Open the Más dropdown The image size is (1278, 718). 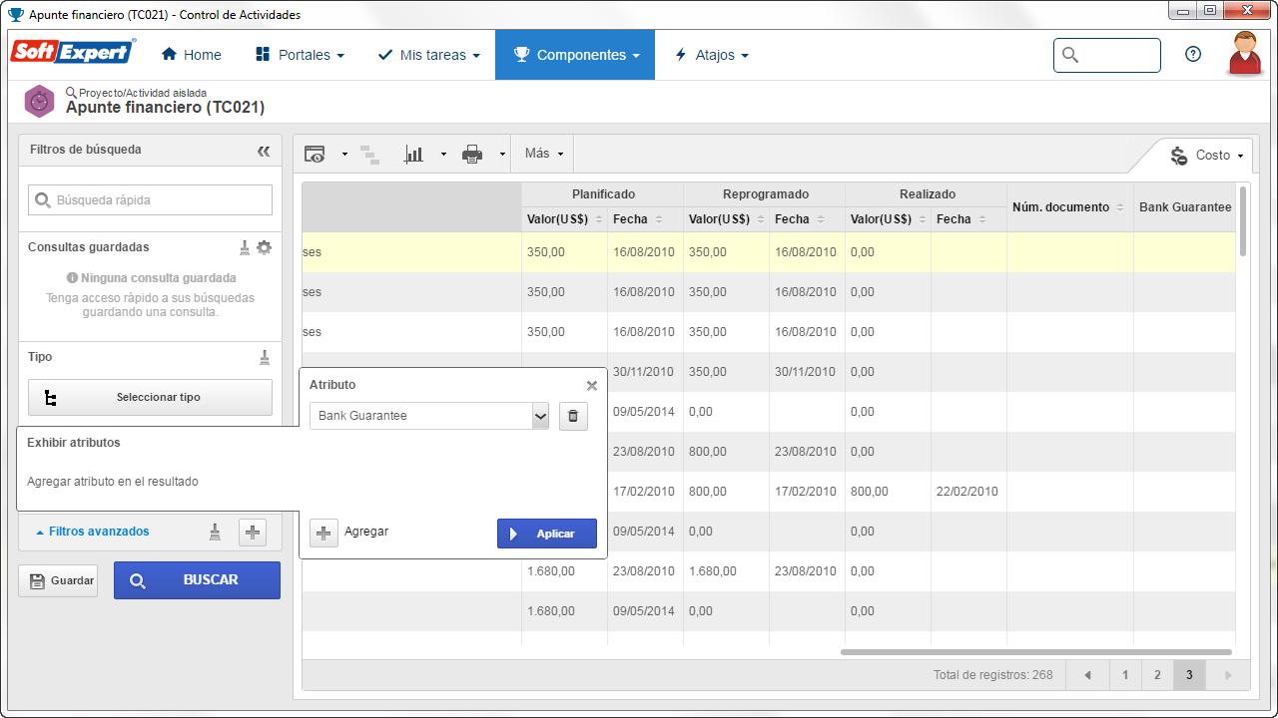(543, 154)
